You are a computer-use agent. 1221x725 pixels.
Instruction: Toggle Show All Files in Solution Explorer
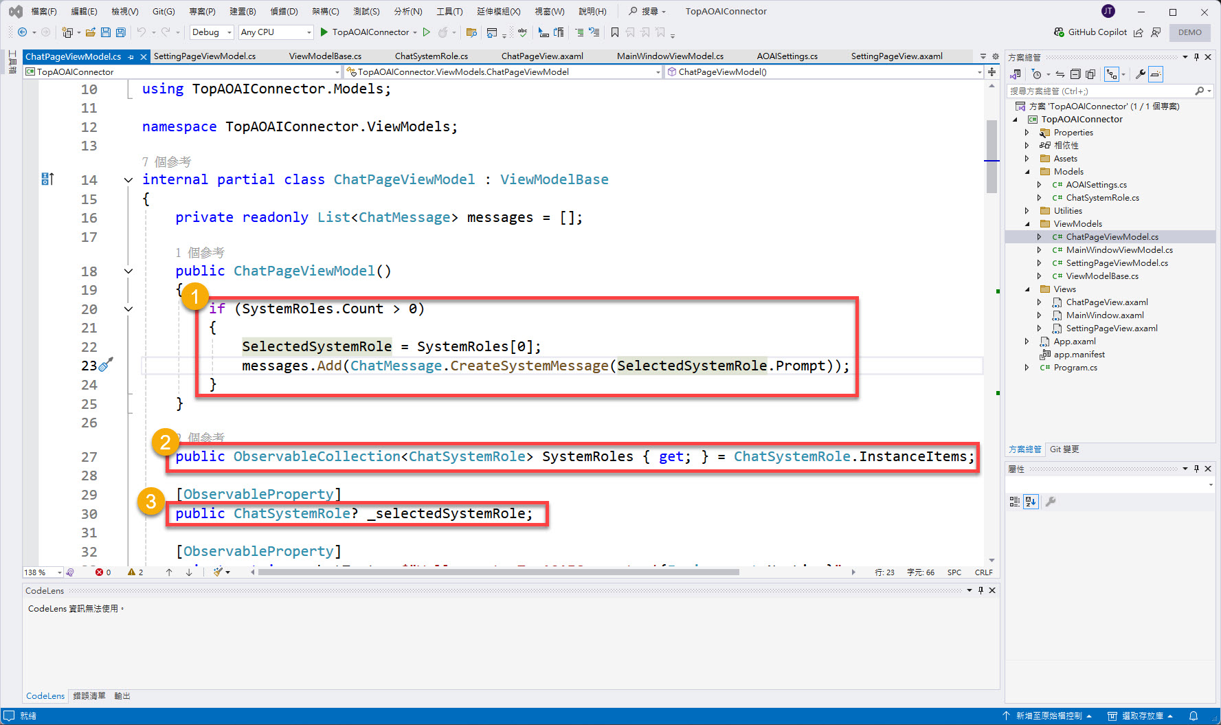click(1090, 74)
